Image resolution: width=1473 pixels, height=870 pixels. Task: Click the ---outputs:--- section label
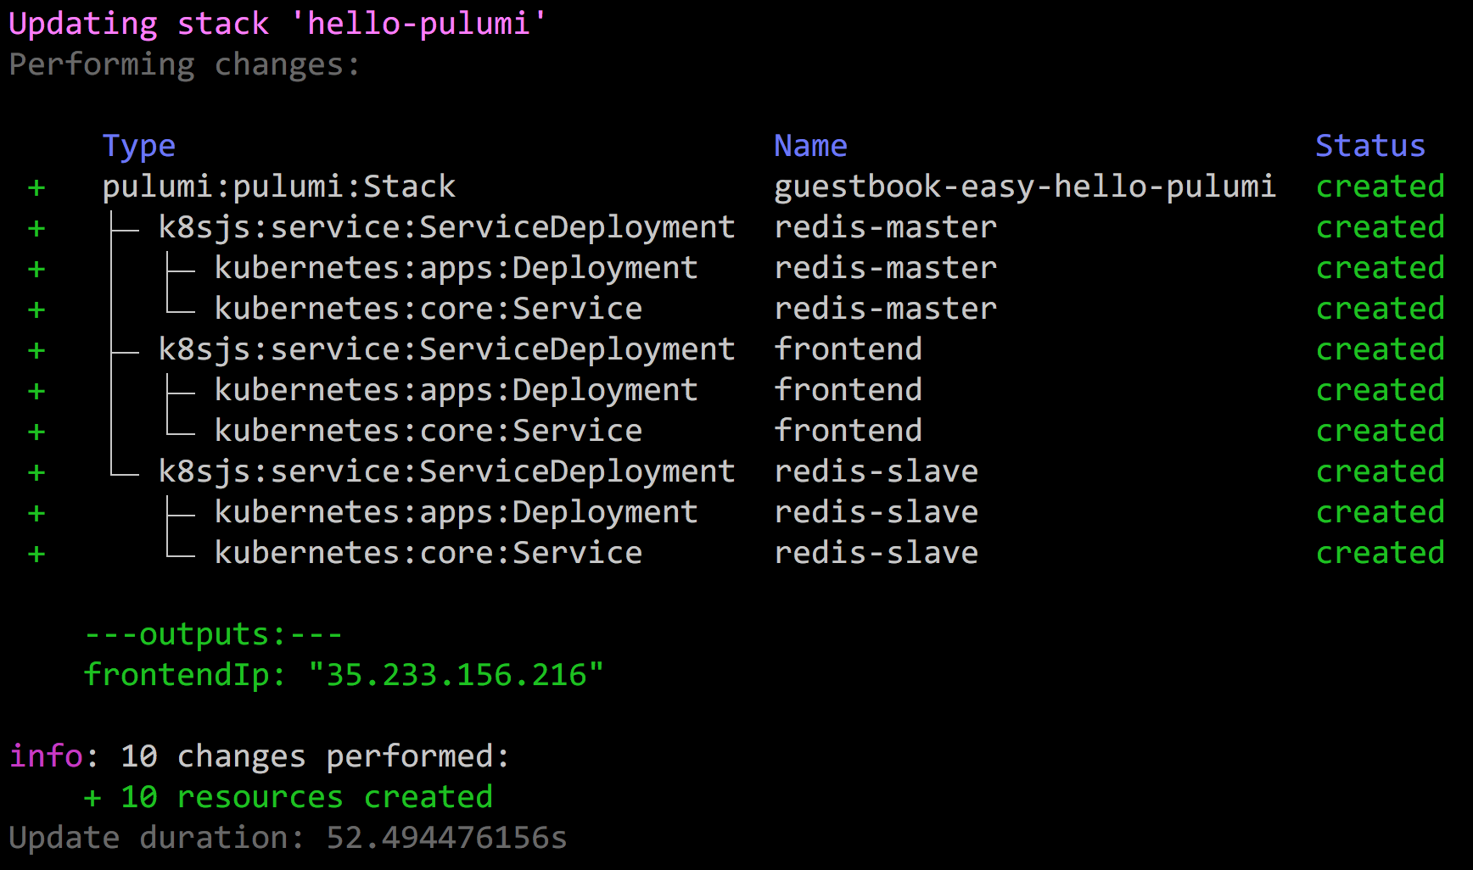tap(213, 635)
